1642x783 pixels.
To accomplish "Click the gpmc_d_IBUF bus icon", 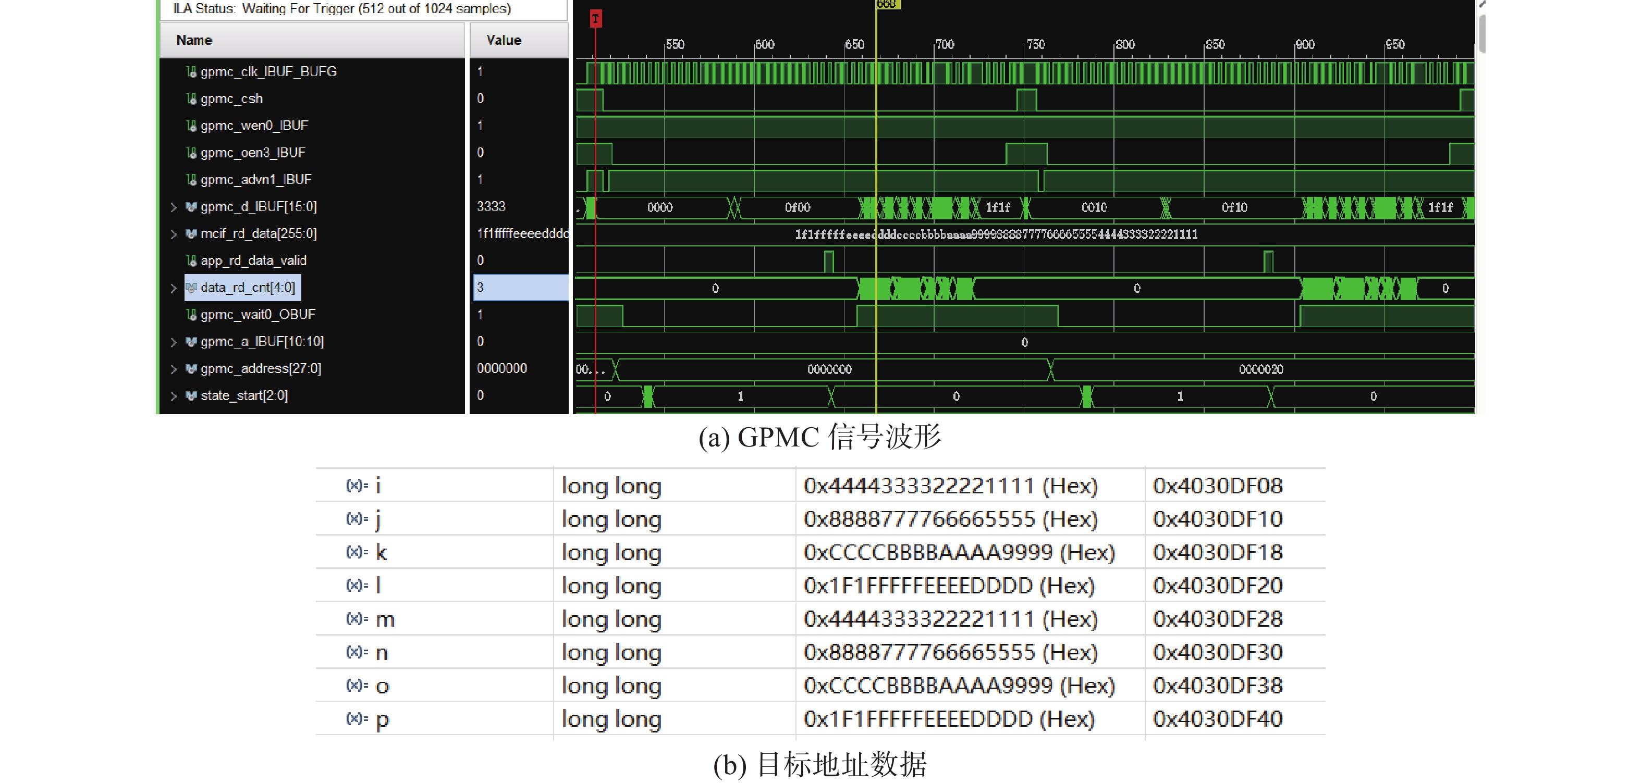I will point(191,206).
